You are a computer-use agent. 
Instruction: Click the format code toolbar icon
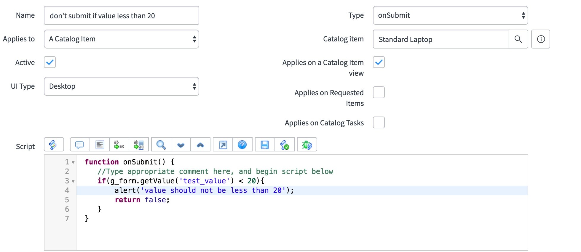pyautogui.click(x=100, y=145)
